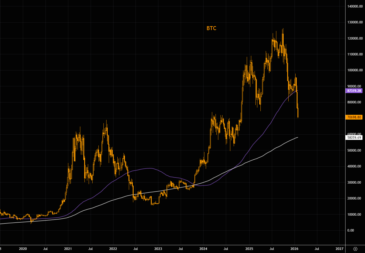
Task: Click the 100000.00 price scale label
Action: click(x=355, y=70)
